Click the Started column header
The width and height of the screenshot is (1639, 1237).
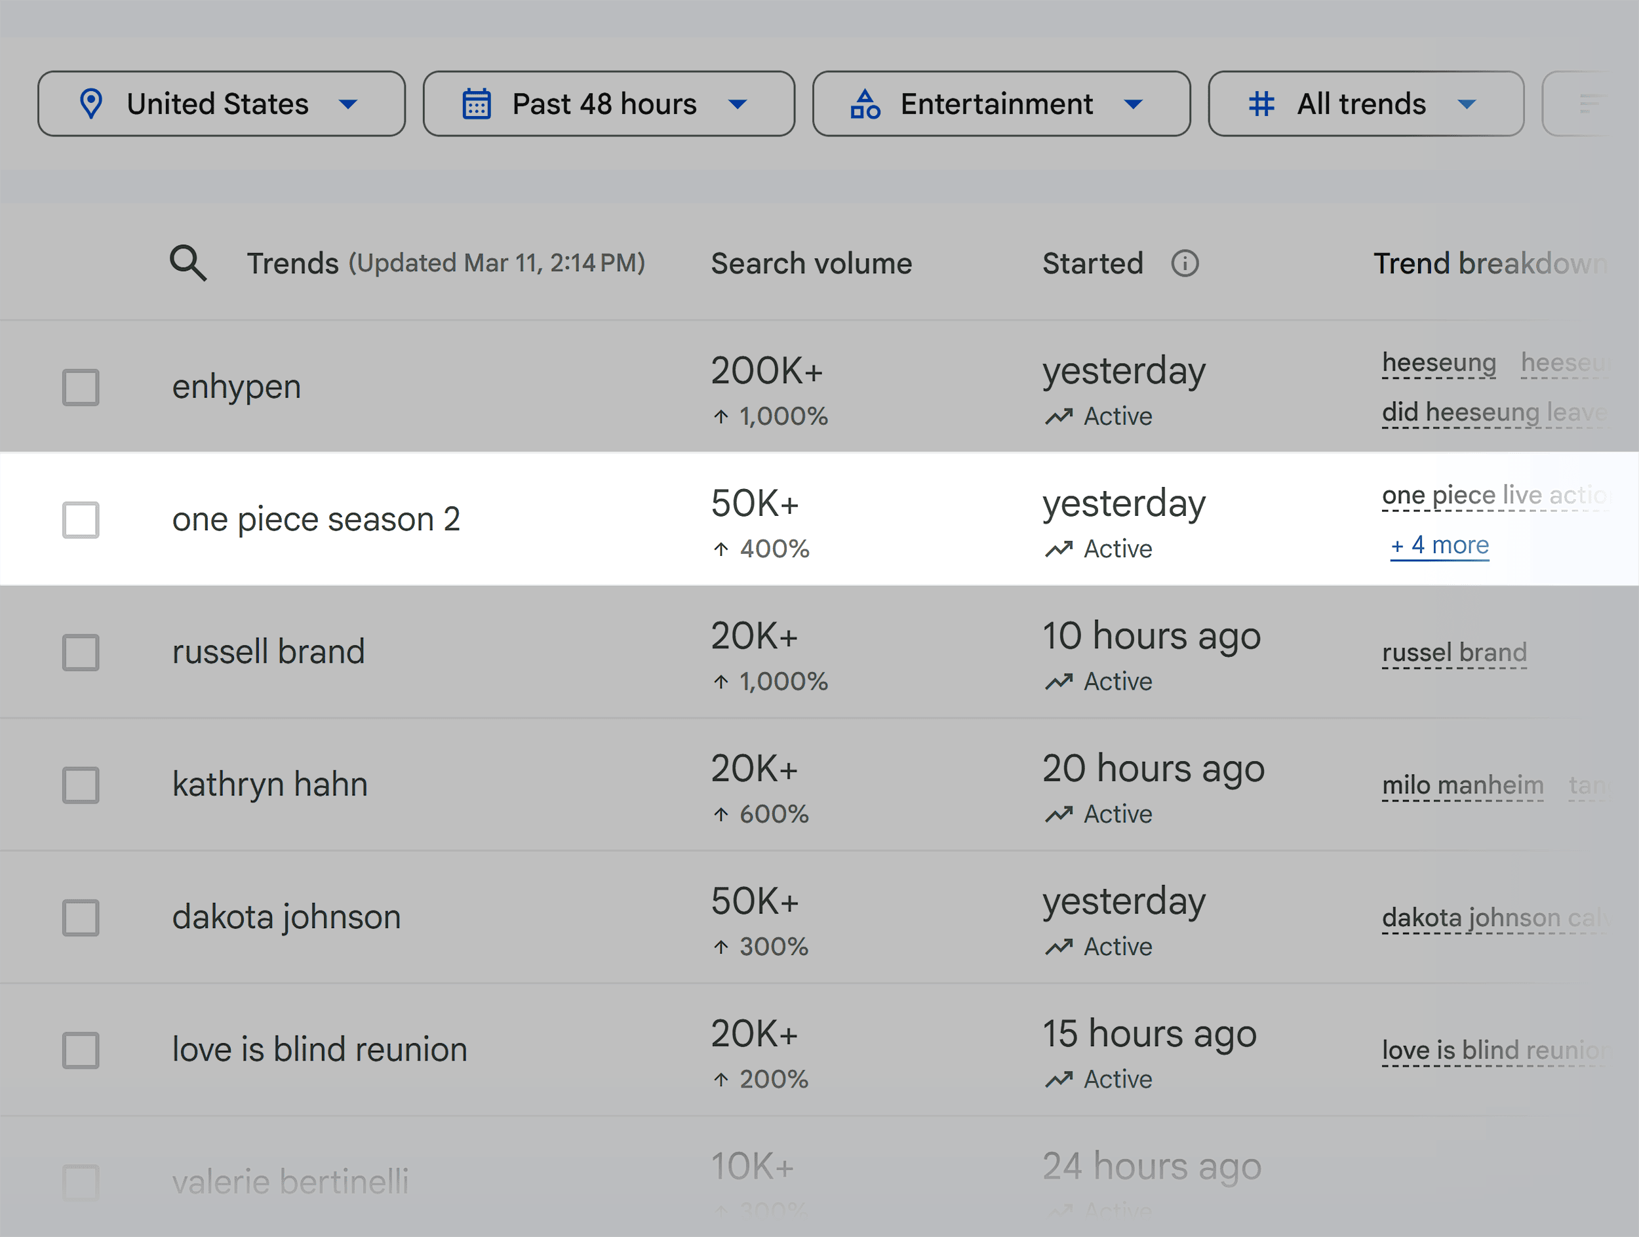click(1092, 264)
